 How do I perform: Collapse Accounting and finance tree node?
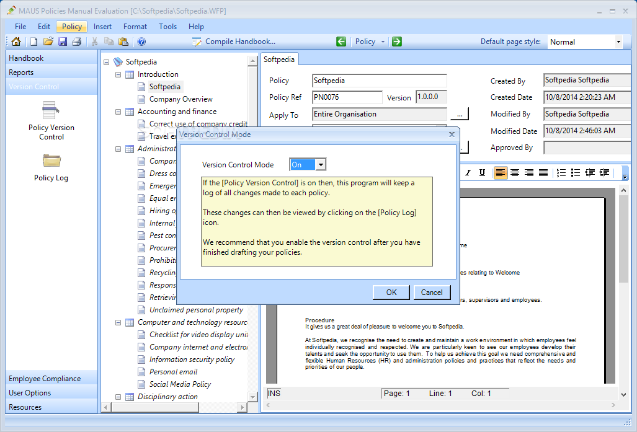(x=118, y=112)
